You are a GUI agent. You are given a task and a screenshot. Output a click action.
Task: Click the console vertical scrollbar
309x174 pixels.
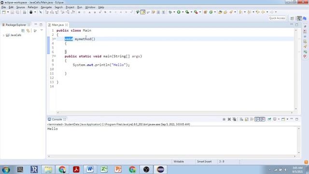pyautogui.click(x=299, y=140)
